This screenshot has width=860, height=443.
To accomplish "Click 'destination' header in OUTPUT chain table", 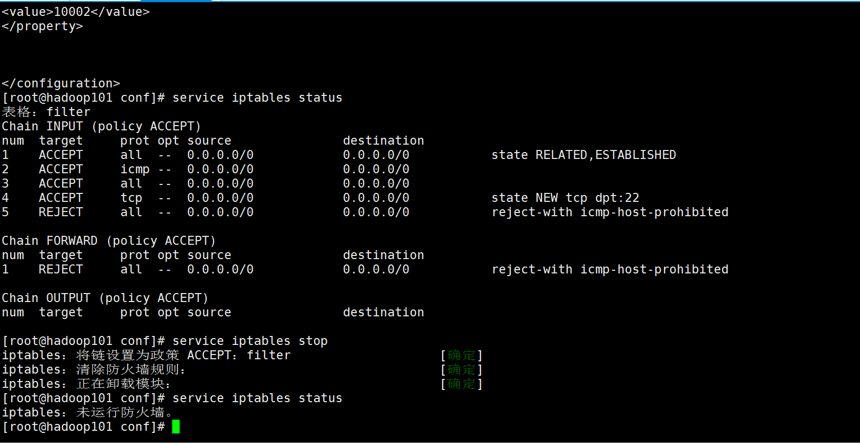I will pos(384,312).
